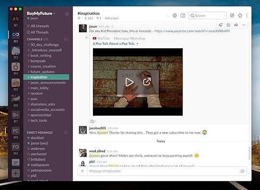Open more actions on jason's message

tap(244, 25)
